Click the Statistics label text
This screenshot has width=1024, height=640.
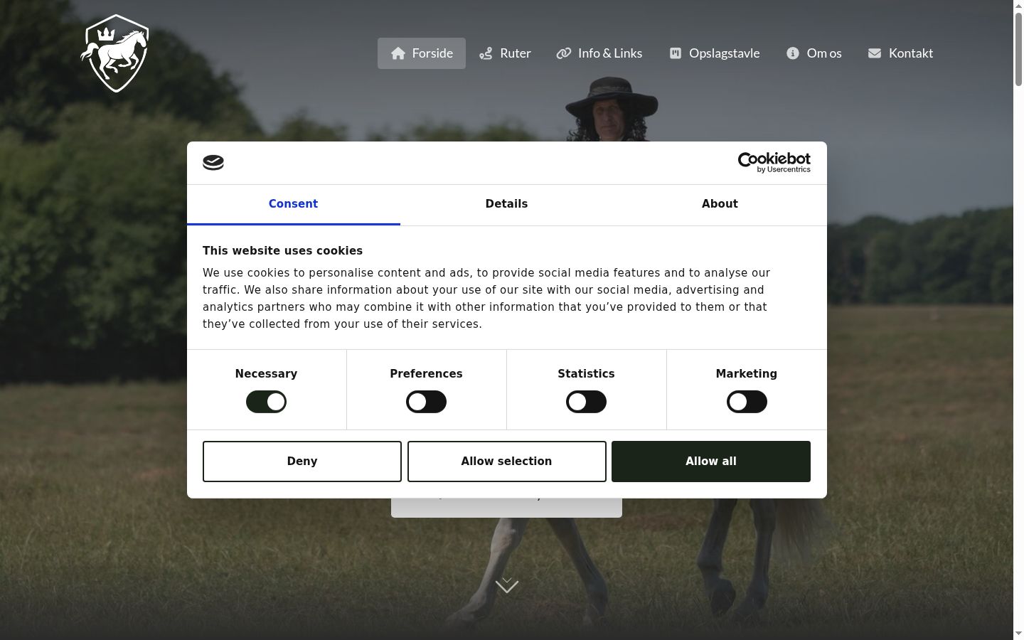tap(586, 373)
